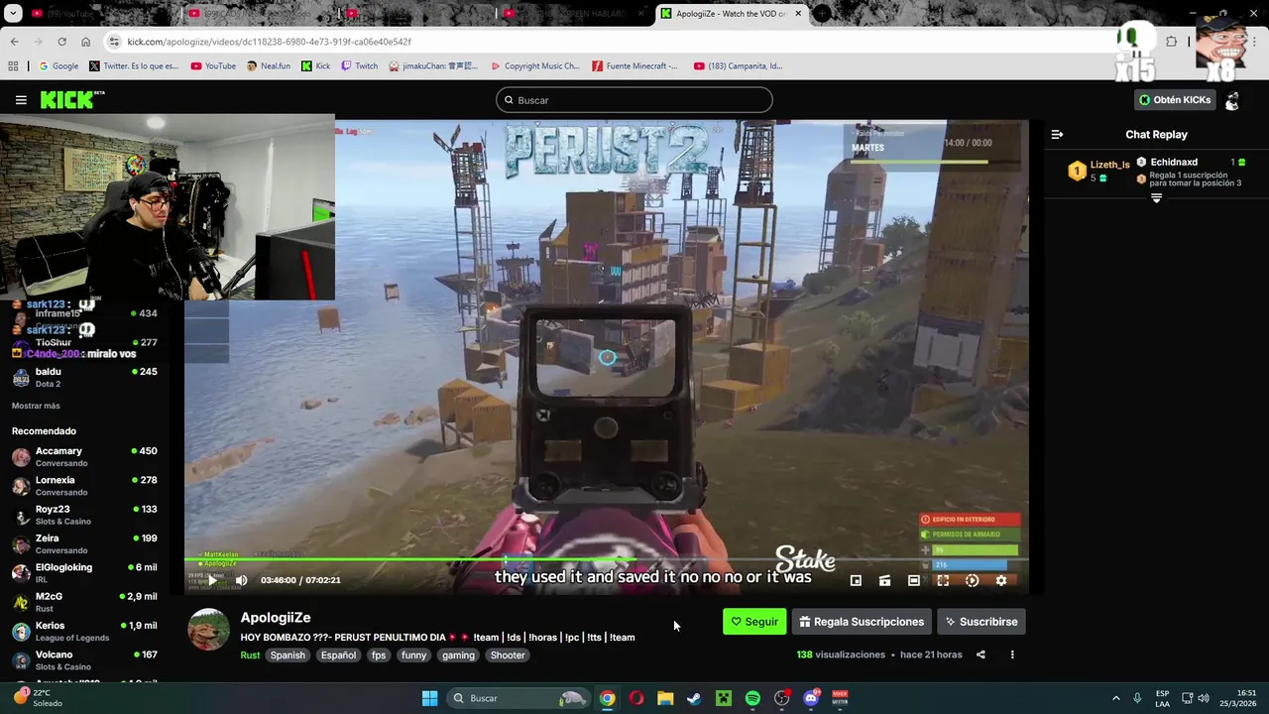
Task: Open Kerios League of Legends channel
Action: pos(84,632)
